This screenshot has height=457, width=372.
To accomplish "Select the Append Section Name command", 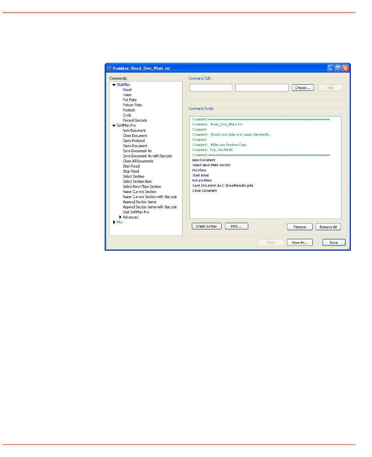I will click(139, 202).
